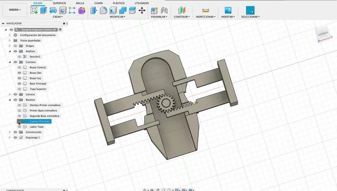Toggle visibility of Engranaje:1 component
Image resolution: width=337 pixels, height=191 pixels.
coord(15,138)
